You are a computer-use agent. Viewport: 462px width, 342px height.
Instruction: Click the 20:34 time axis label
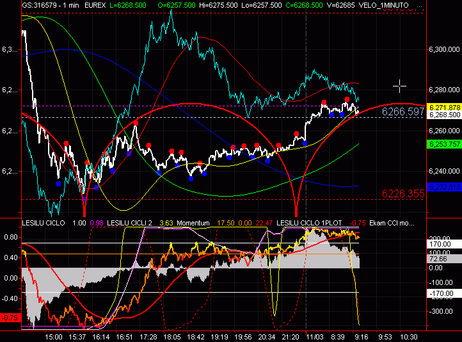click(267, 337)
